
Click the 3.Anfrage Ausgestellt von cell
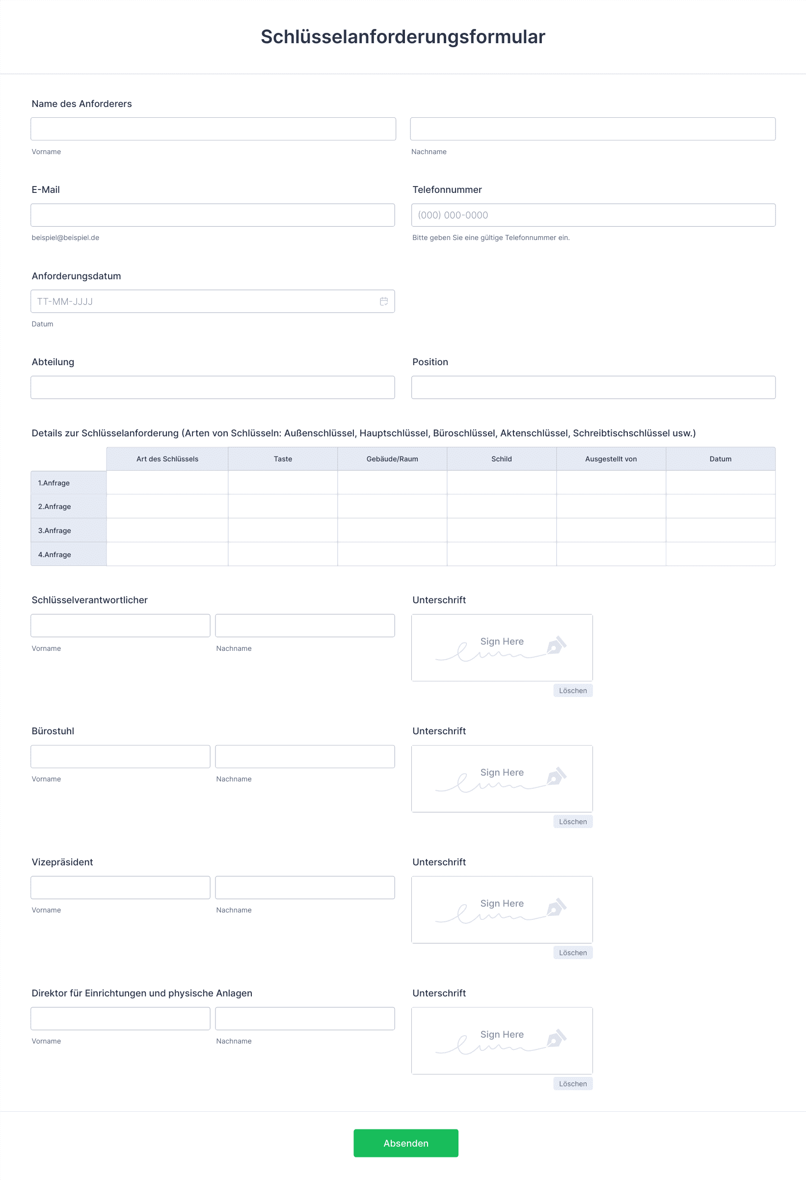coord(611,530)
